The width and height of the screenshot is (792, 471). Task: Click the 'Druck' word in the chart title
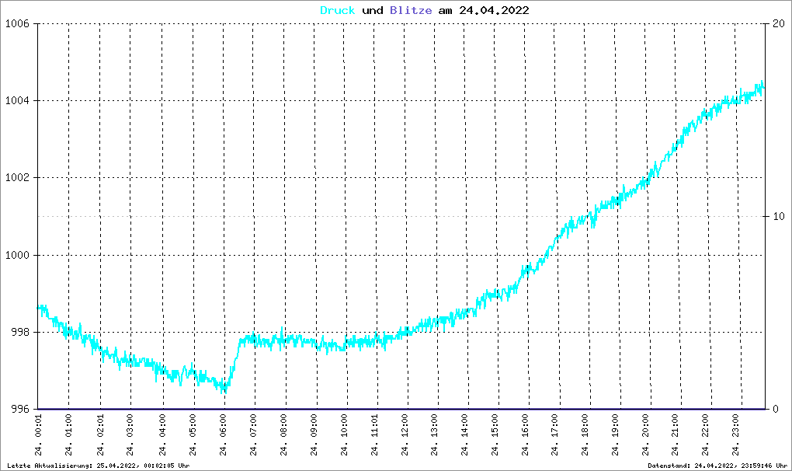tap(338, 10)
